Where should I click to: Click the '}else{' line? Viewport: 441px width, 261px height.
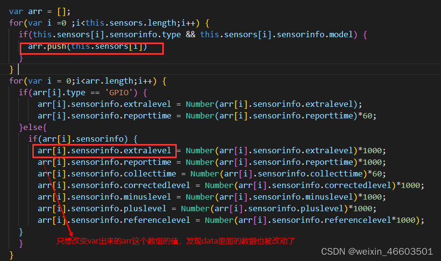coord(33,127)
